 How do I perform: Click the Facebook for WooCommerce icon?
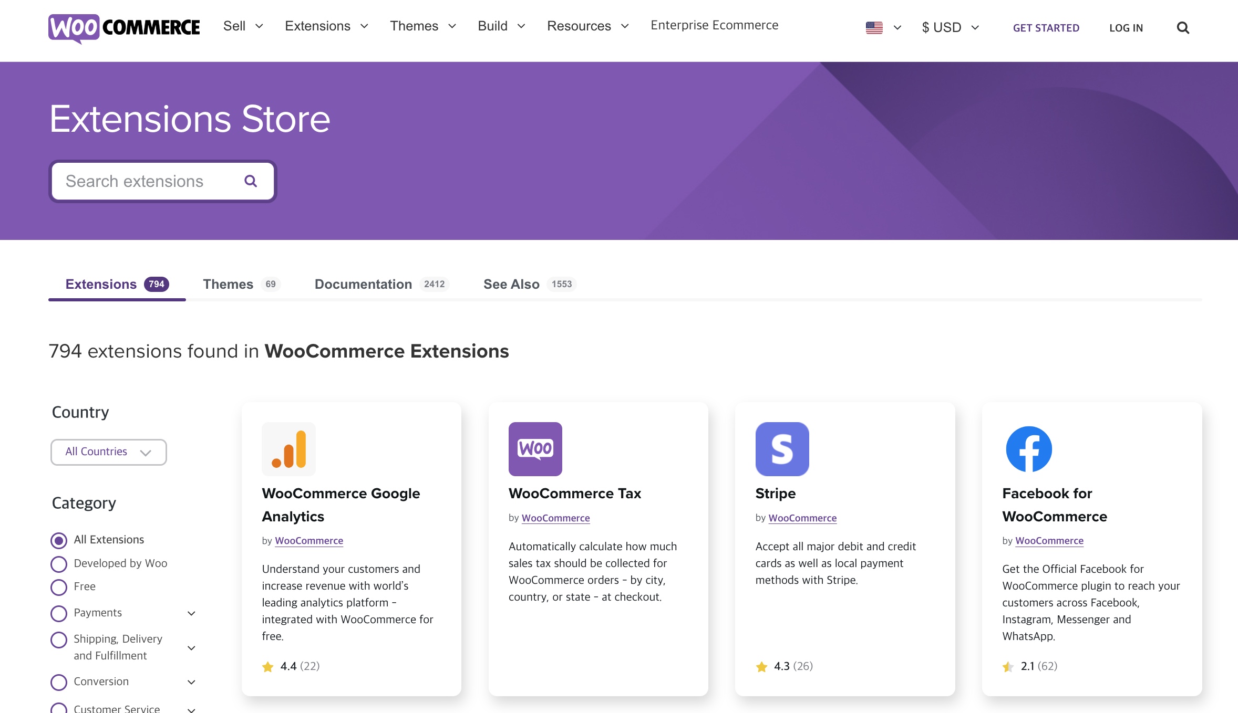[1029, 449]
